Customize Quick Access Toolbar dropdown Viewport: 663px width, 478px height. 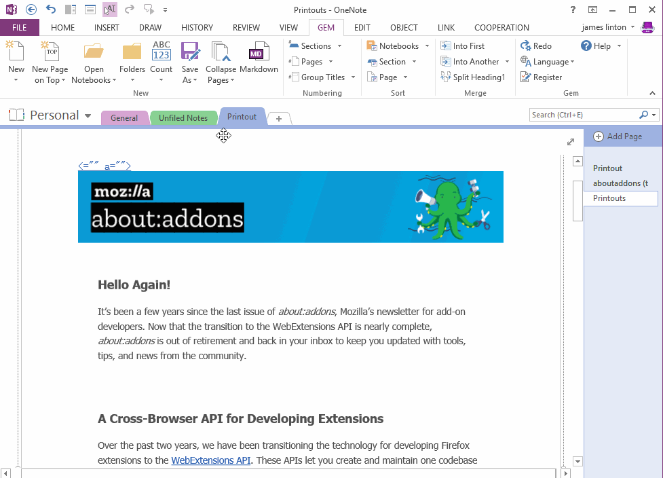click(x=166, y=10)
